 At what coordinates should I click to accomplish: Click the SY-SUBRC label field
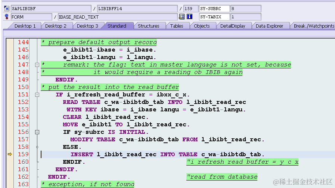pos(214,9)
